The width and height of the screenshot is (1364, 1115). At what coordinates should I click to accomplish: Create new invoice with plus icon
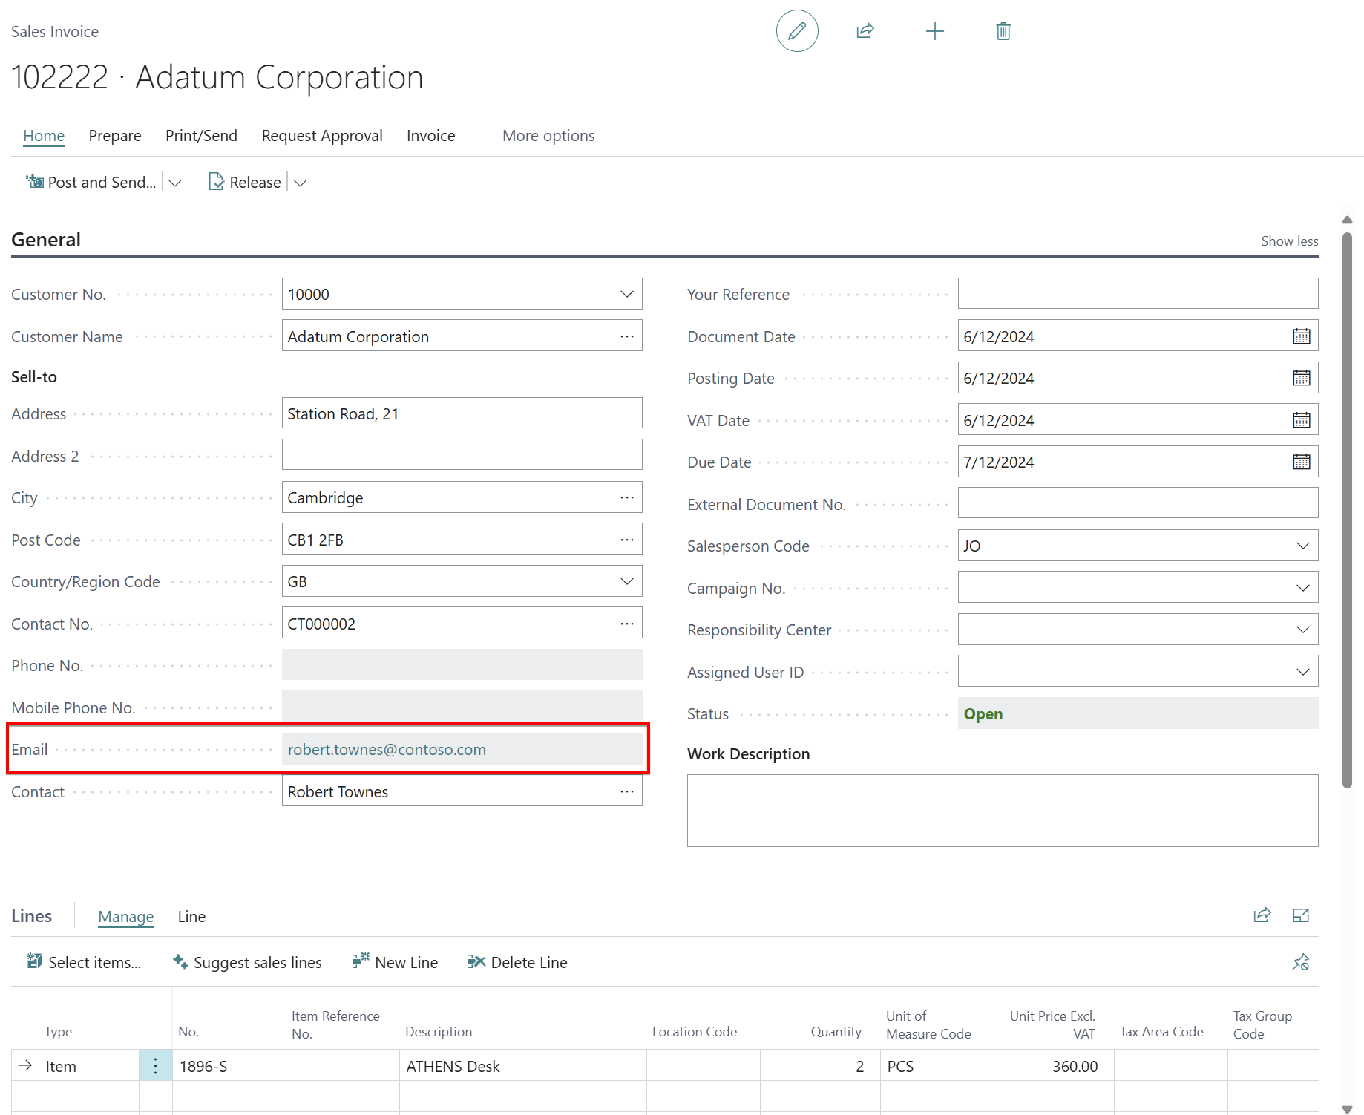point(935,31)
